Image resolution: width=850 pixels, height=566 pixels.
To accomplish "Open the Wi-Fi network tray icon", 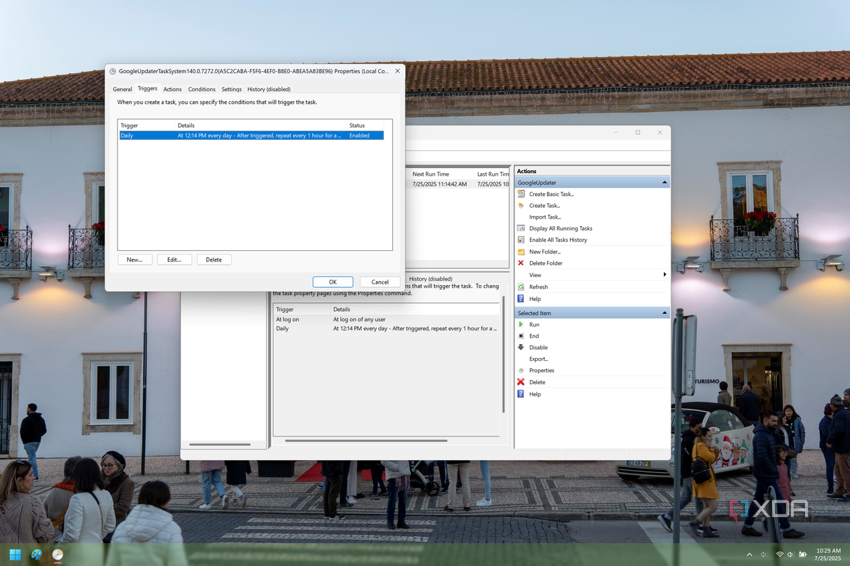I will click(x=780, y=555).
